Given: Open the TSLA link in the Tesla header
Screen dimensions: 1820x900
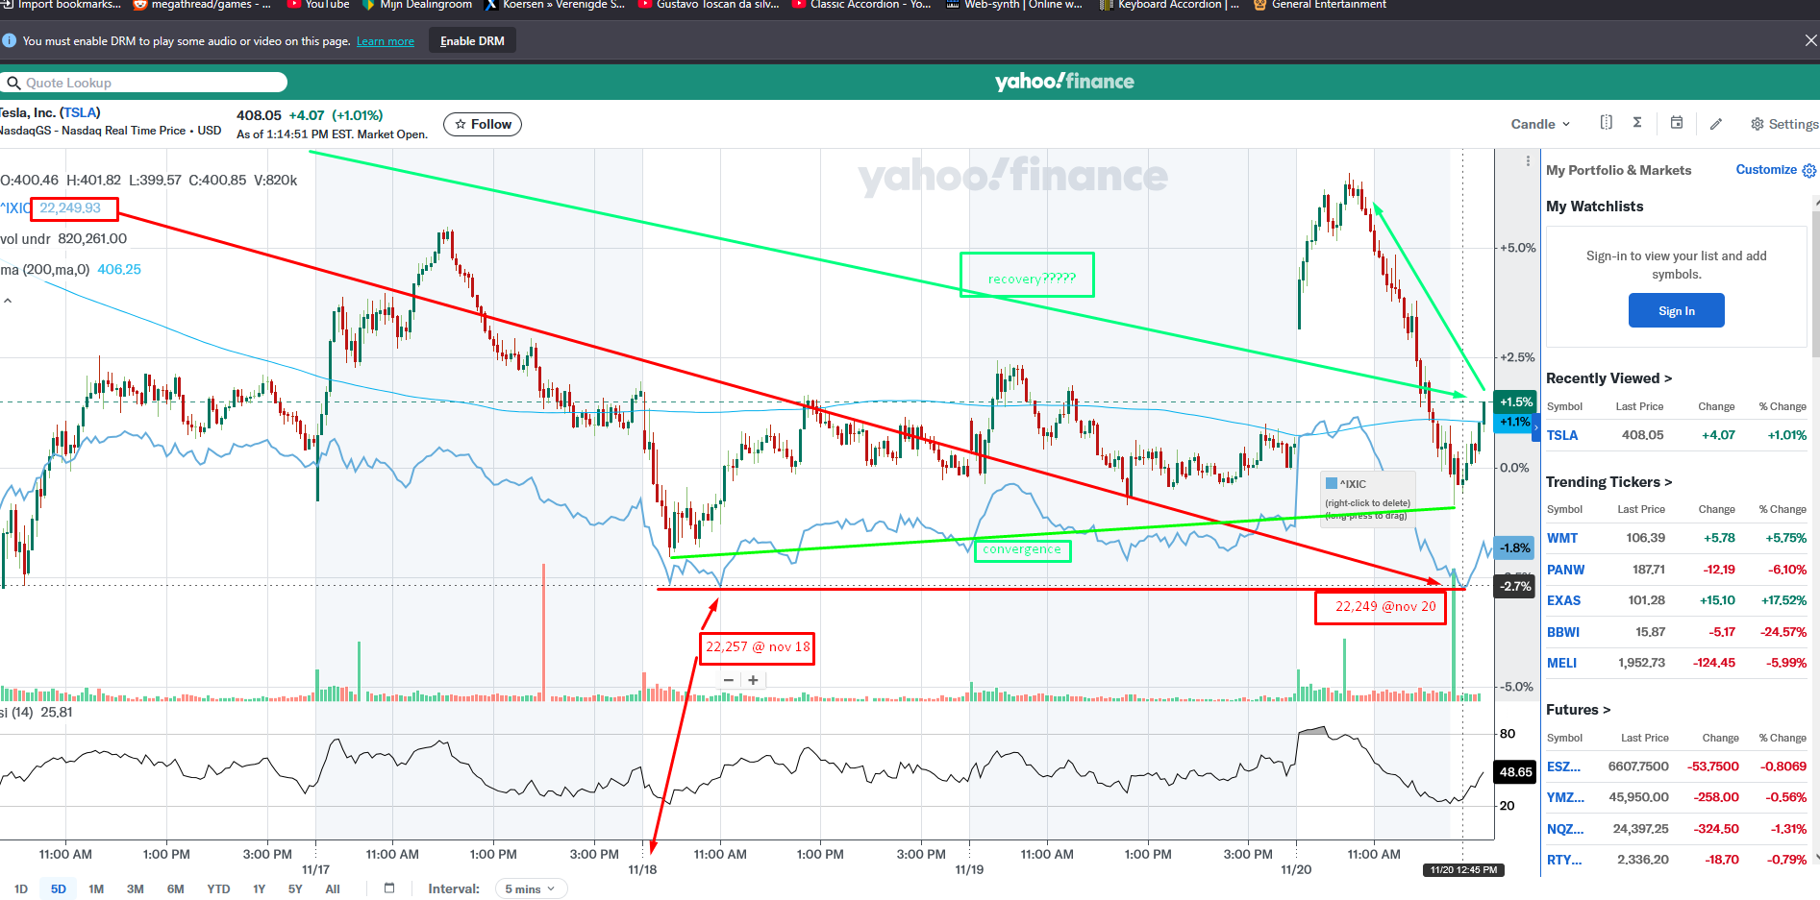Looking at the screenshot, I should [x=80, y=112].
